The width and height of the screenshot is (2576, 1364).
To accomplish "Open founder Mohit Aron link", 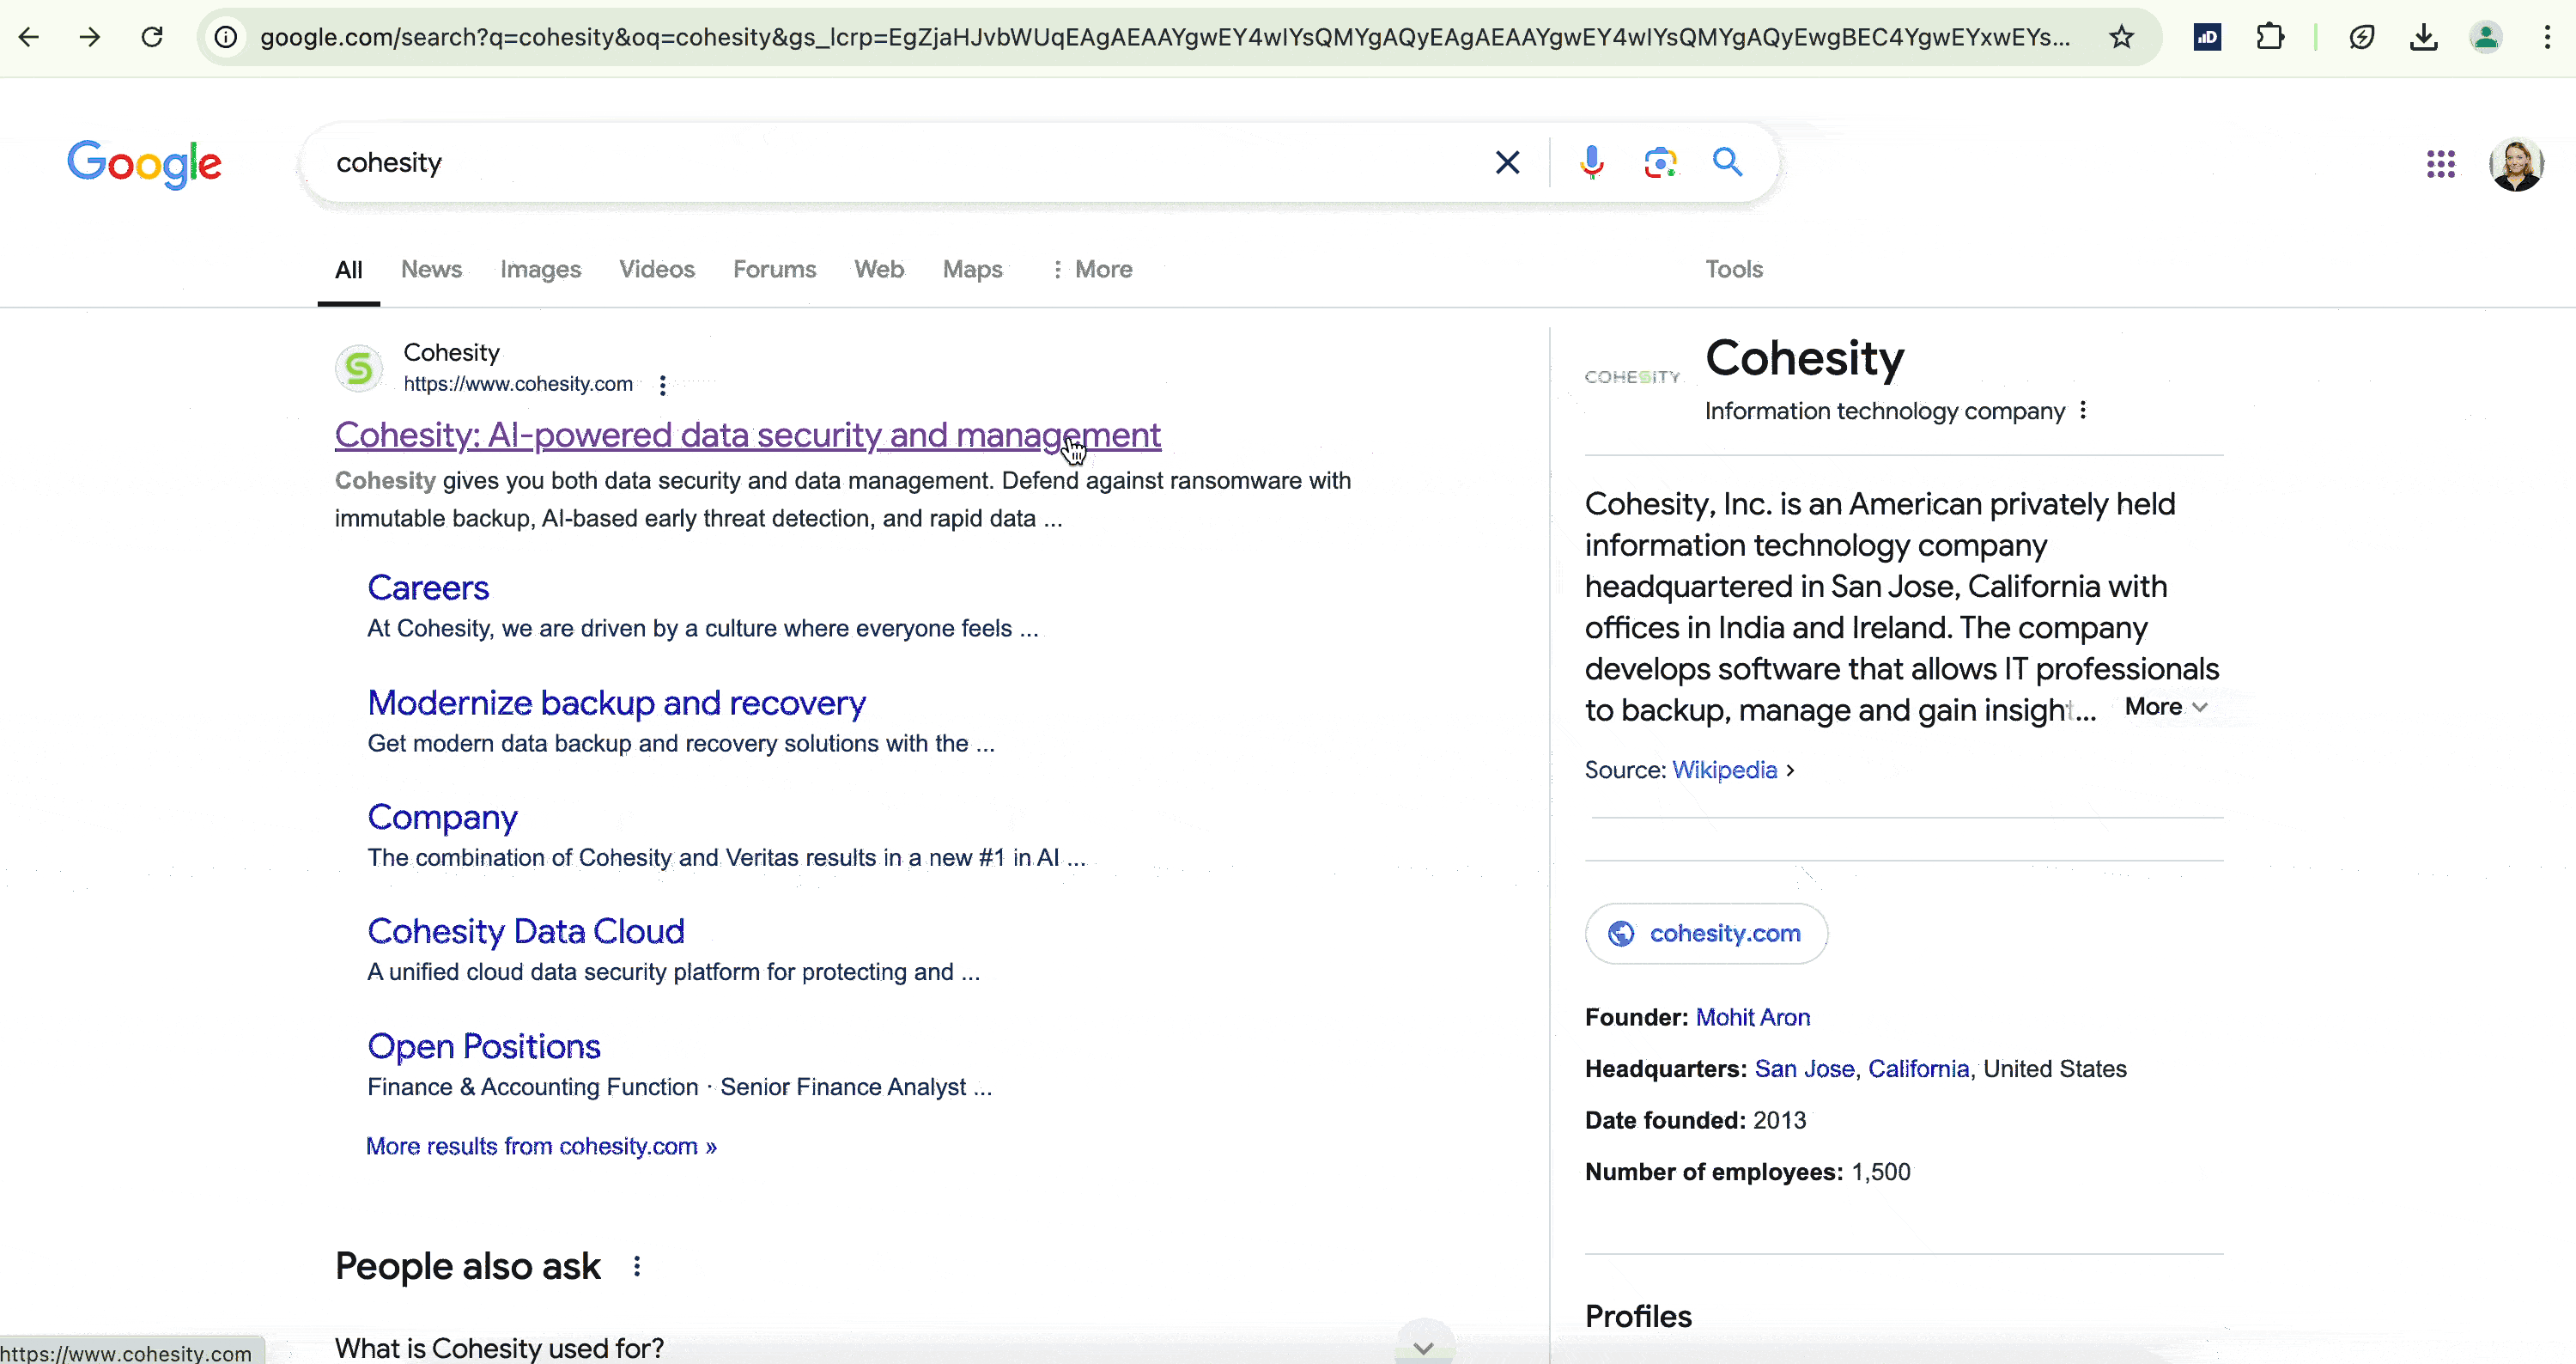I will [1752, 1017].
